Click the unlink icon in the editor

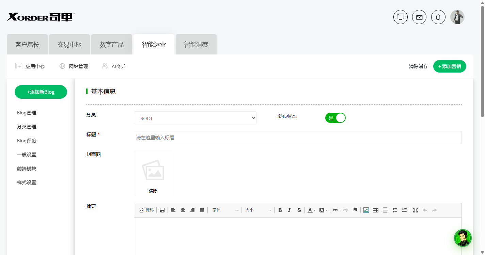click(345, 210)
